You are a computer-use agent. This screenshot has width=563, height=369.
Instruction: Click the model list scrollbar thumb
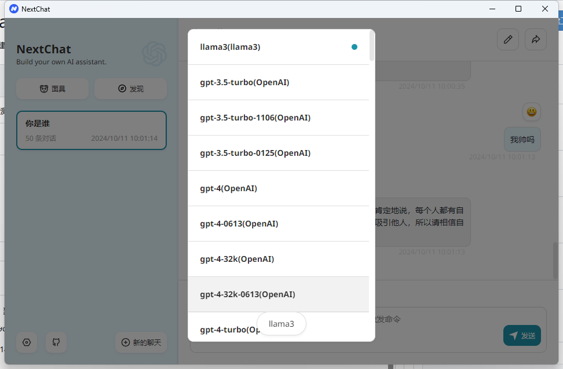(371, 46)
